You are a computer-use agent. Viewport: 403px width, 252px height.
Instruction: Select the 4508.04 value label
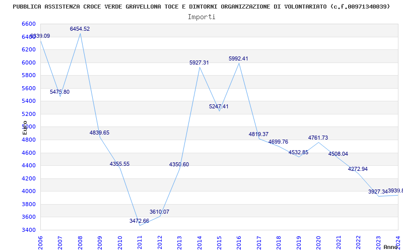pos(338,154)
